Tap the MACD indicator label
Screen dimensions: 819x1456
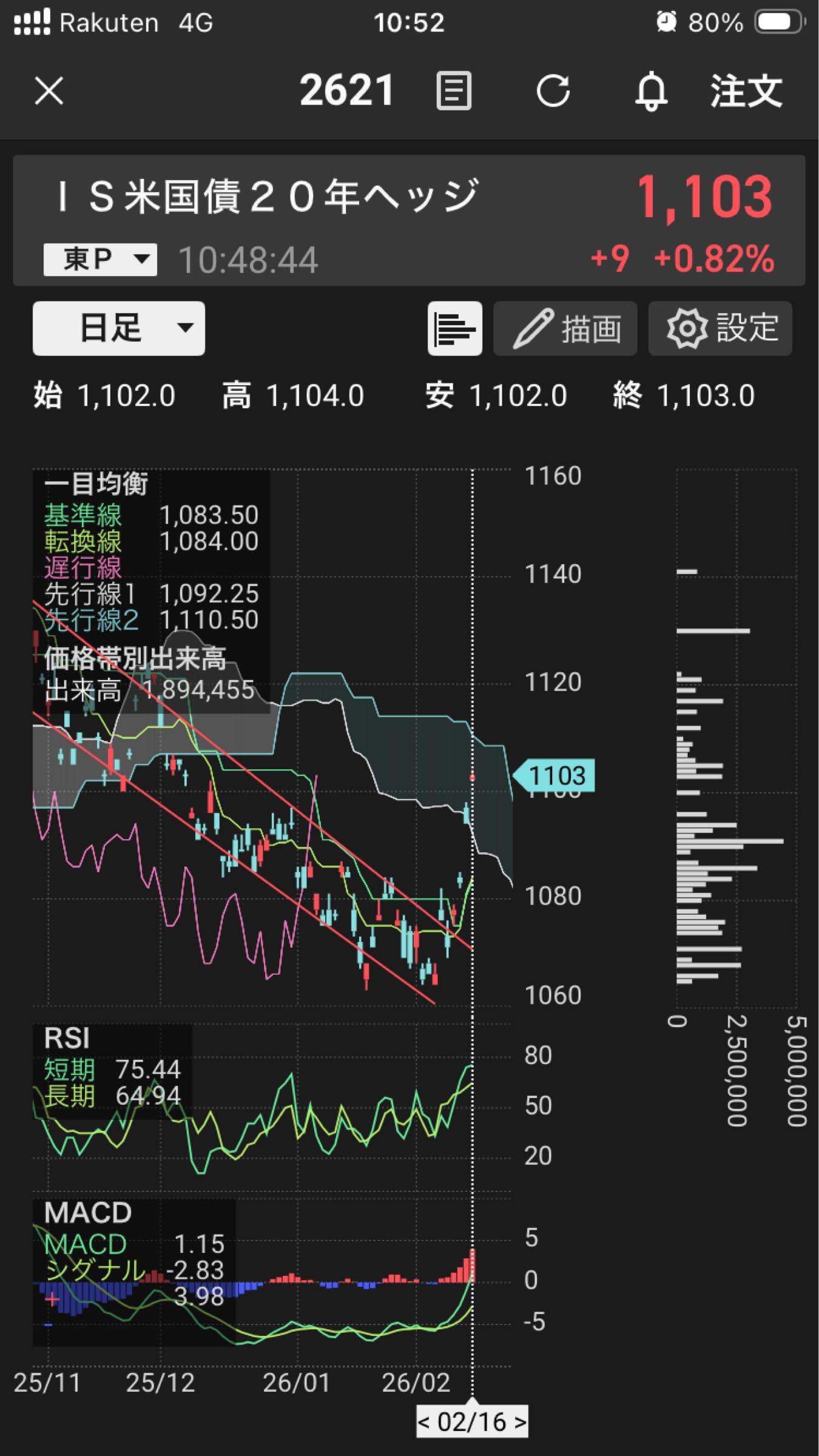[88, 1213]
